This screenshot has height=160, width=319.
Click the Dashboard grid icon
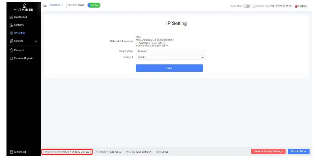click(11, 17)
